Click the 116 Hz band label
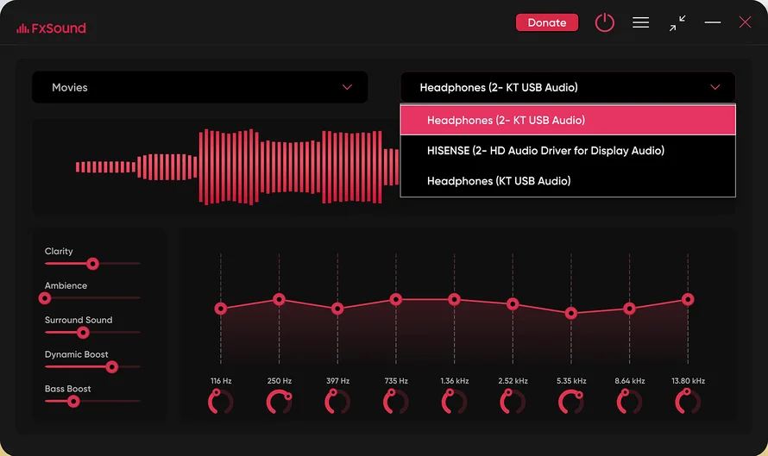This screenshot has width=768, height=456. pyautogui.click(x=221, y=381)
